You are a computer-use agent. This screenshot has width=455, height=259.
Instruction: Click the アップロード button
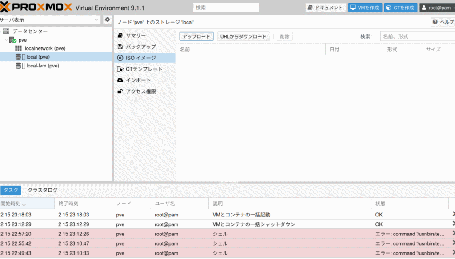[196, 37]
